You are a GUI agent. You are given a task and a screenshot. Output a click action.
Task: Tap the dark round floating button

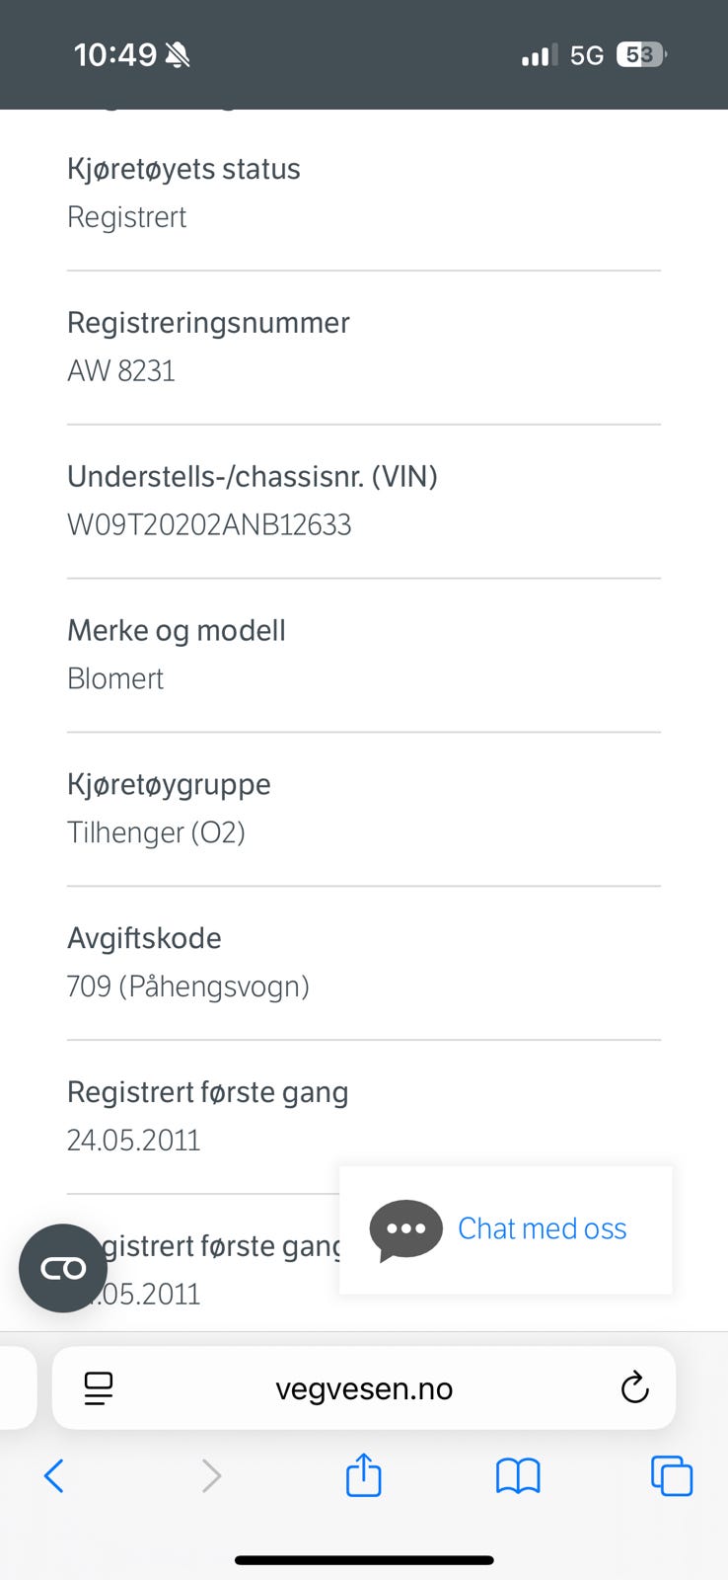[x=63, y=1268]
